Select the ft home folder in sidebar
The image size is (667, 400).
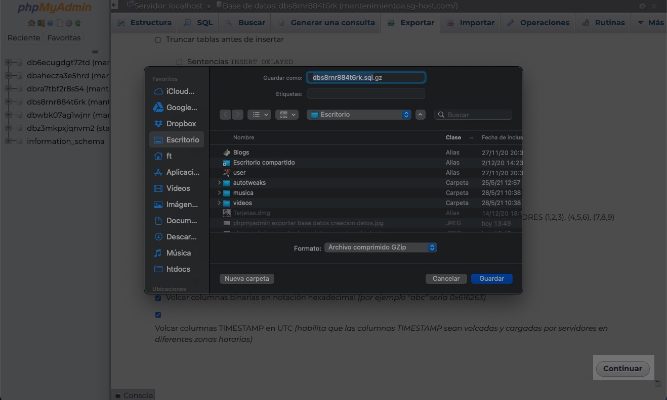(x=177, y=156)
